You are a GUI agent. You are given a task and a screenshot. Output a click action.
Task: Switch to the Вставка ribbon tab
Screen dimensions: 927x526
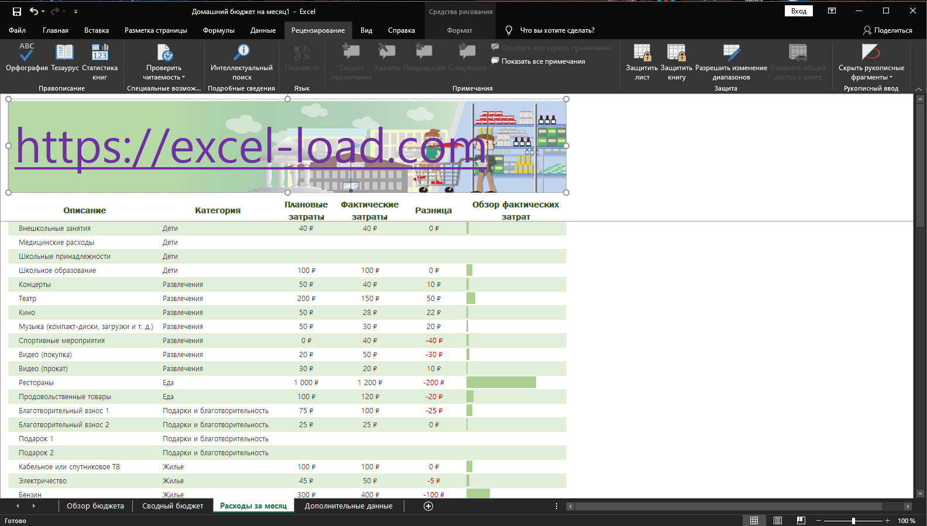[x=97, y=30]
